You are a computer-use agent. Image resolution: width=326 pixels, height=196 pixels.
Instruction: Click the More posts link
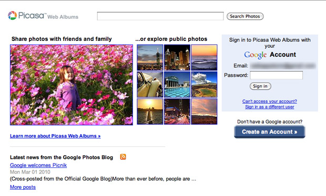click(23, 187)
